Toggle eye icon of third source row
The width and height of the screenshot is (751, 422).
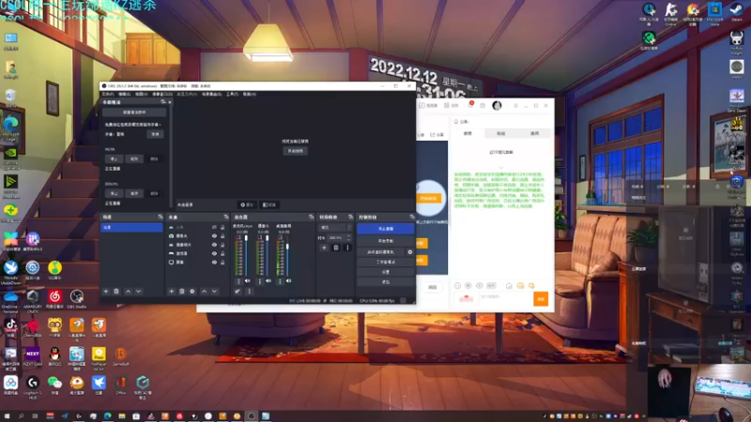click(214, 245)
